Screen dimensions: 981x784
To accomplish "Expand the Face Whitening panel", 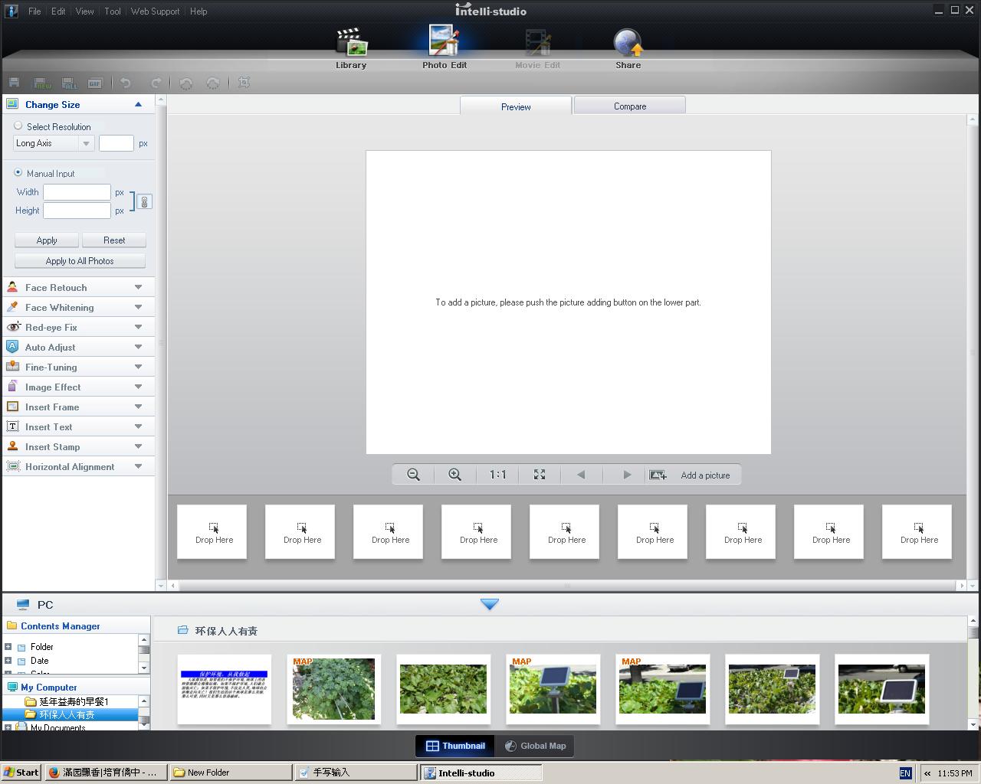I will tap(138, 307).
